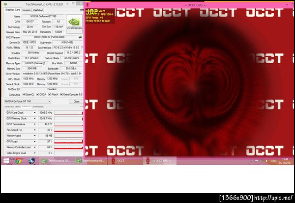Switch to the Validation tab

point(38,10)
